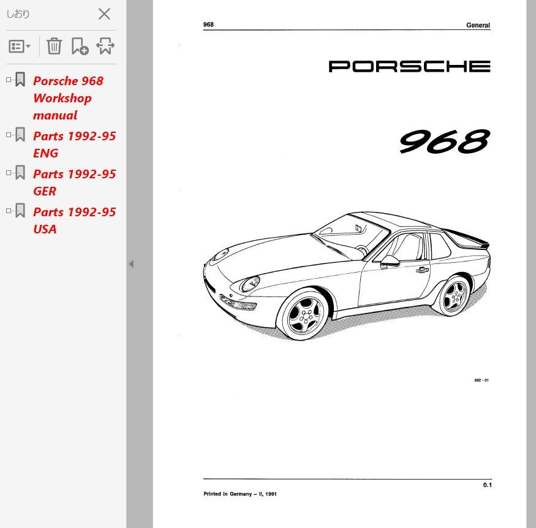Expand the Parts 1992-95 ENG bookmark
This screenshot has width=536, height=528.
[x=9, y=135]
